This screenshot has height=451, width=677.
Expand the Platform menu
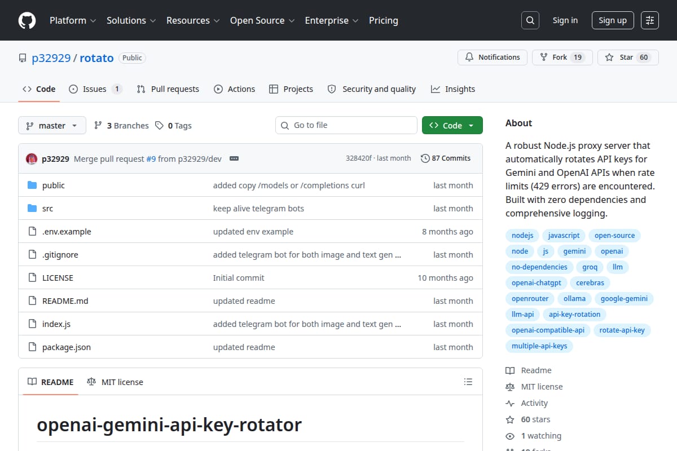pyautogui.click(x=73, y=20)
